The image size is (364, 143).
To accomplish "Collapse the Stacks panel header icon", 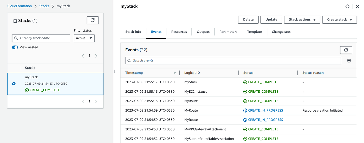I will click(x=15, y=21).
